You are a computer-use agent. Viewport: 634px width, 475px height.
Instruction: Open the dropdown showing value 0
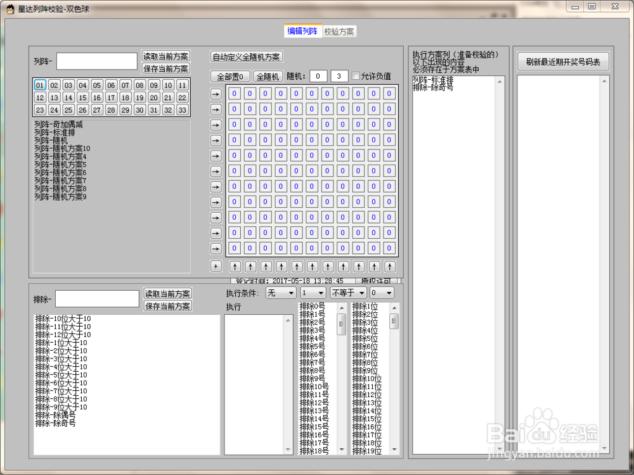[382, 293]
